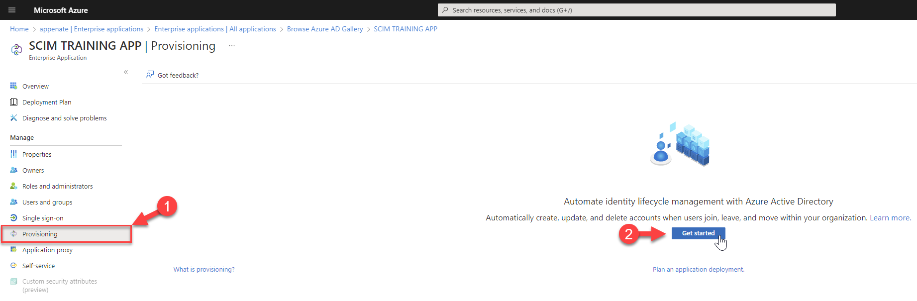This screenshot has height=301, width=917.
Task: Click the Got feedback person icon
Action: pyautogui.click(x=149, y=75)
